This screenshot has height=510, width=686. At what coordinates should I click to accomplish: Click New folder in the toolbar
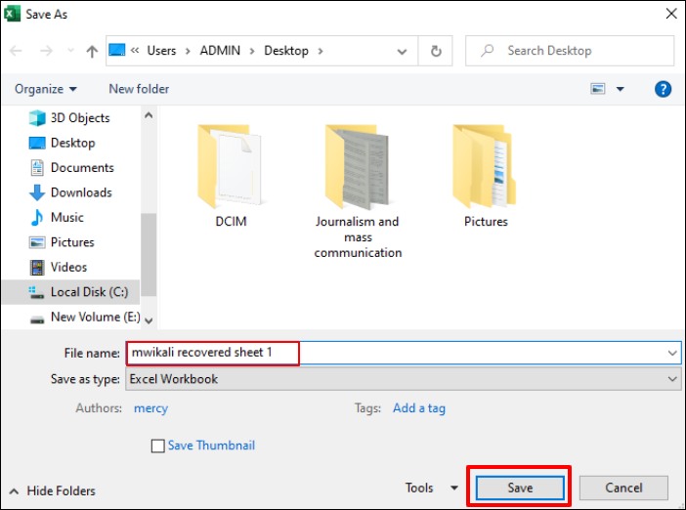coord(139,89)
